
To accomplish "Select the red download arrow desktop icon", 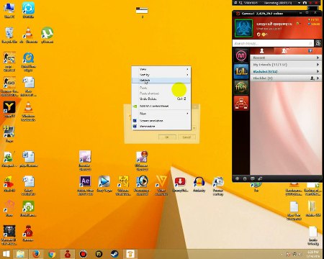I will tap(180, 184).
